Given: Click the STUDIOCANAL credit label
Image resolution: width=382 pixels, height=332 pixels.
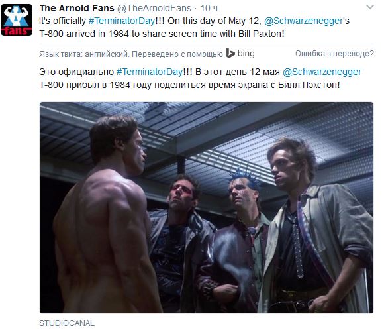Looking at the screenshot, I should coord(66,323).
